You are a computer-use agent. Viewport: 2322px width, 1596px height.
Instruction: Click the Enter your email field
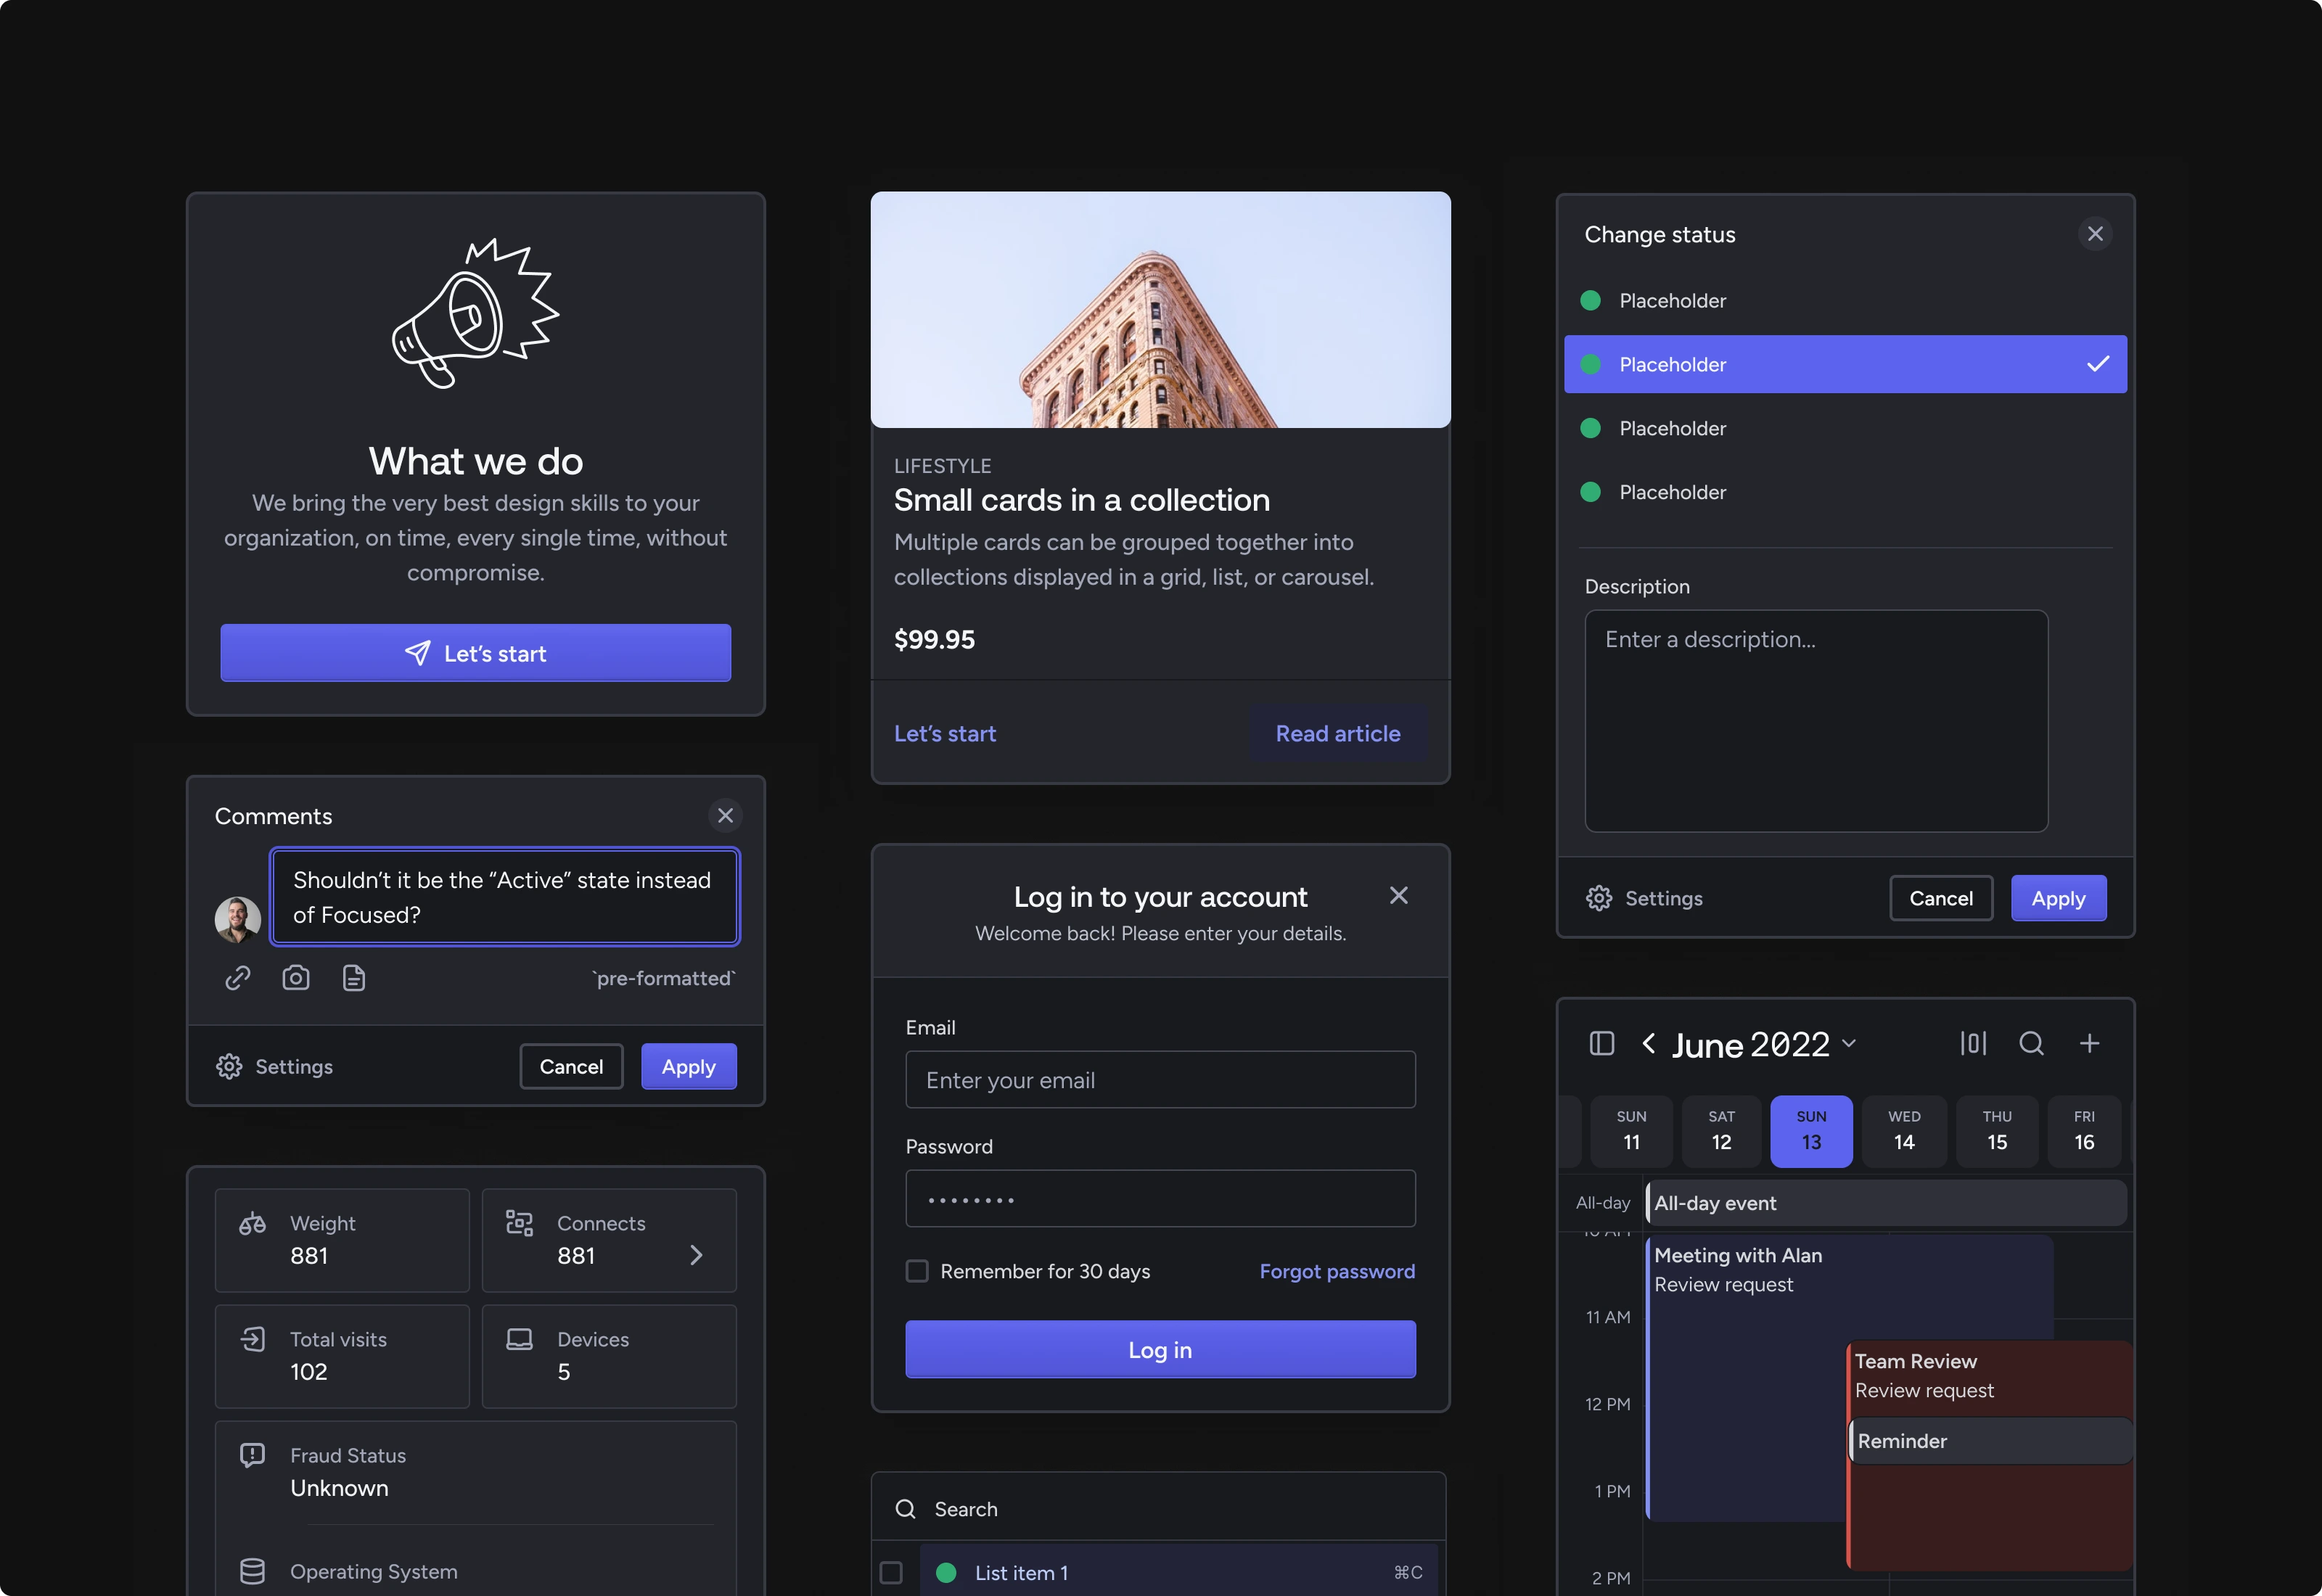pyautogui.click(x=1160, y=1080)
